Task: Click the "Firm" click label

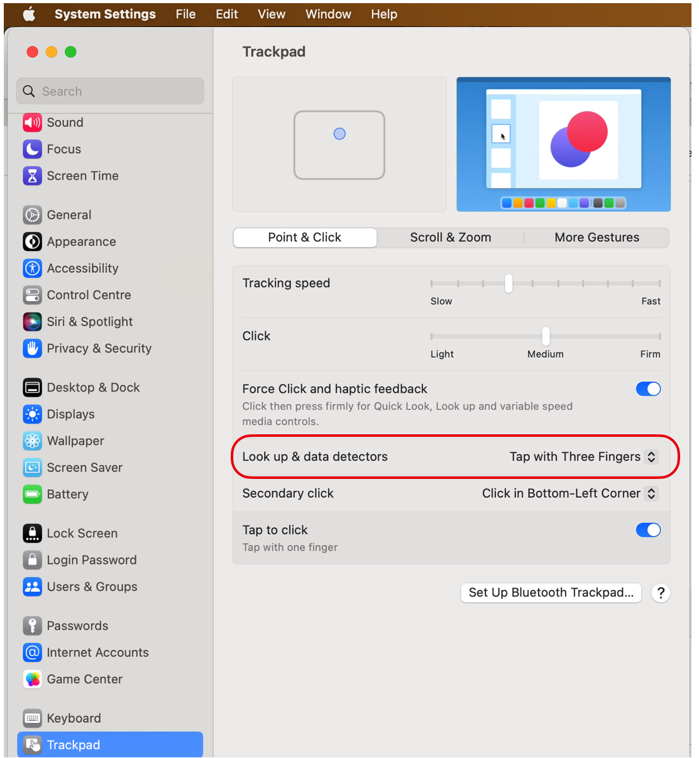Action: (x=650, y=354)
